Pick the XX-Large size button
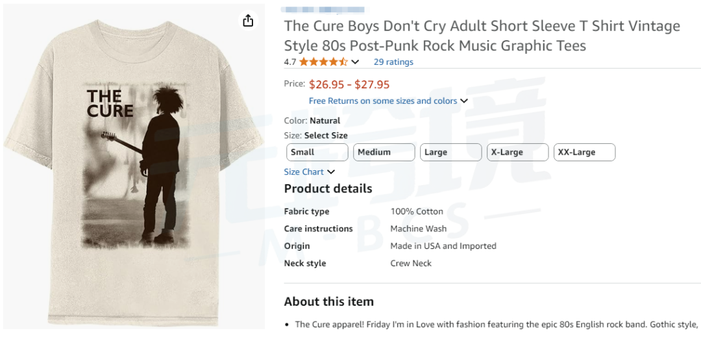701x344 pixels. (584, 152)
